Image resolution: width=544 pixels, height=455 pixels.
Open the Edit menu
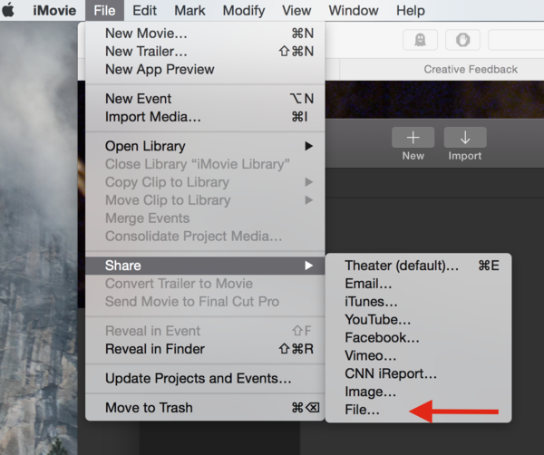coord(144,10)
